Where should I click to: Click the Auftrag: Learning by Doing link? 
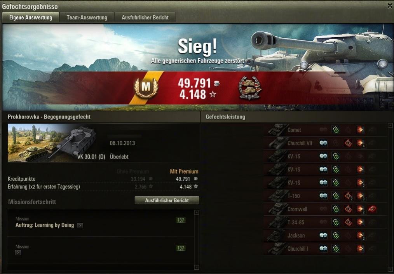pos(45,225)
